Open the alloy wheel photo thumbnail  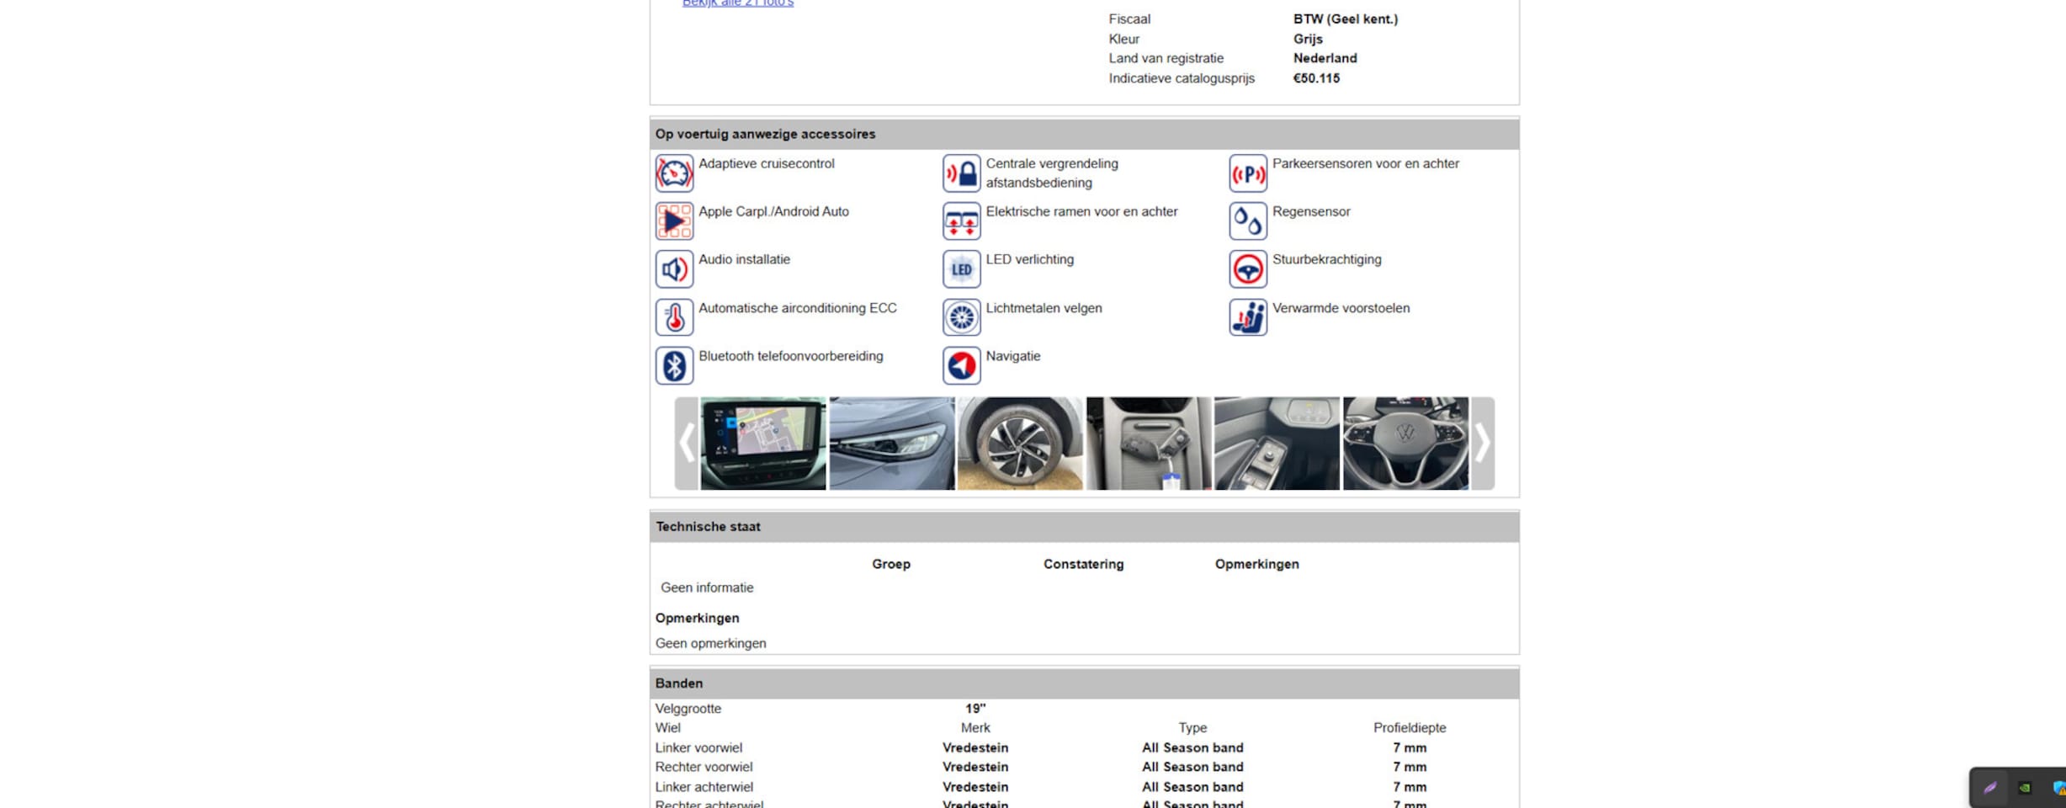pos(1020,444)
